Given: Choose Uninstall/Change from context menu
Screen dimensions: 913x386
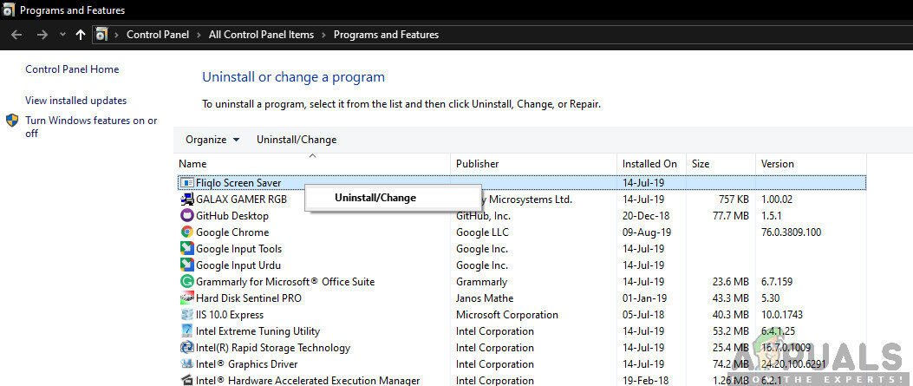Looking at the screenshot, I should click(375, 198).
